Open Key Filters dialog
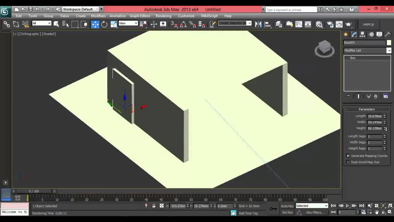394x222 pixels. coord(315,212)
